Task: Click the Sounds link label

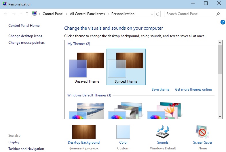Action: [x=163, y=142]
